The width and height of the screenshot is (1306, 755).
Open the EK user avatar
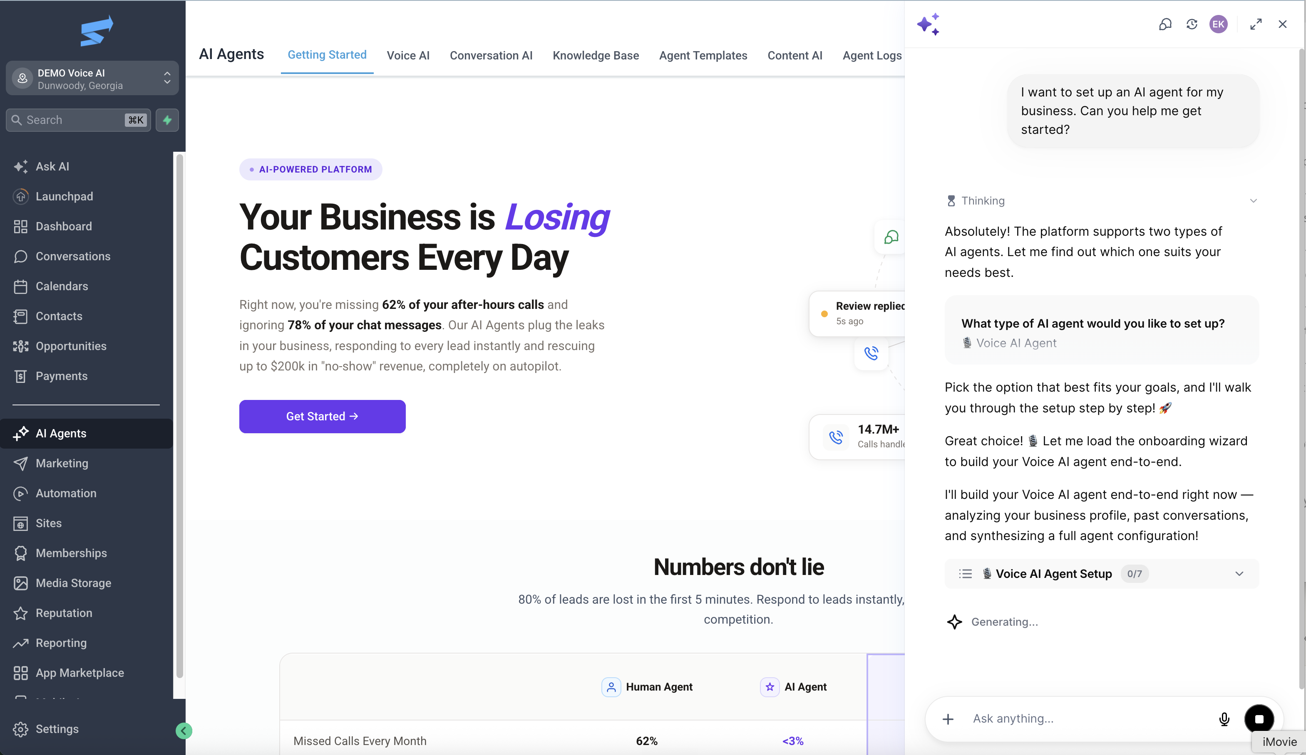1218,24
